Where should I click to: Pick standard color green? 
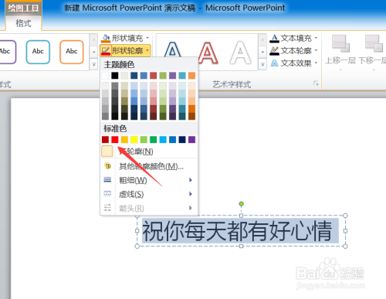[x=154, y=140]
